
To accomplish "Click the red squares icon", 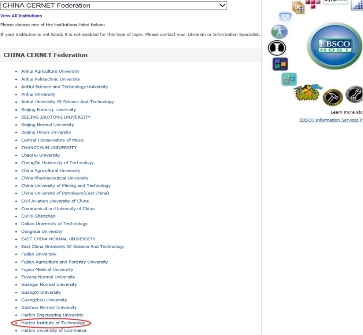I will pyautogui.click(x=313, y=4).
